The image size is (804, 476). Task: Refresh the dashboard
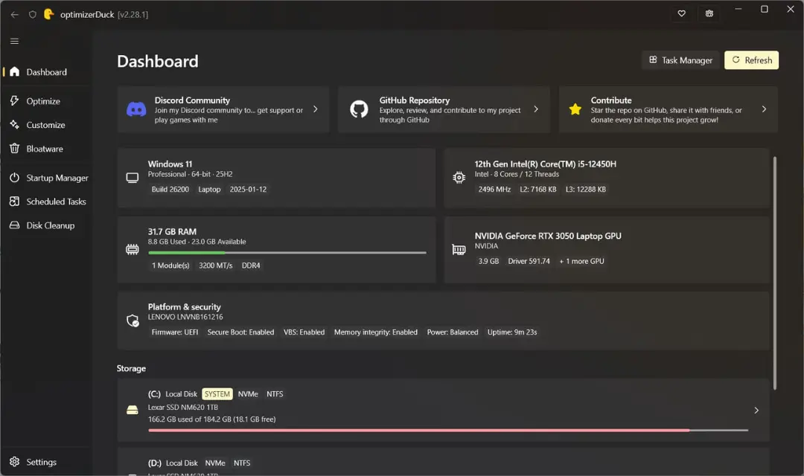[751, 60]
